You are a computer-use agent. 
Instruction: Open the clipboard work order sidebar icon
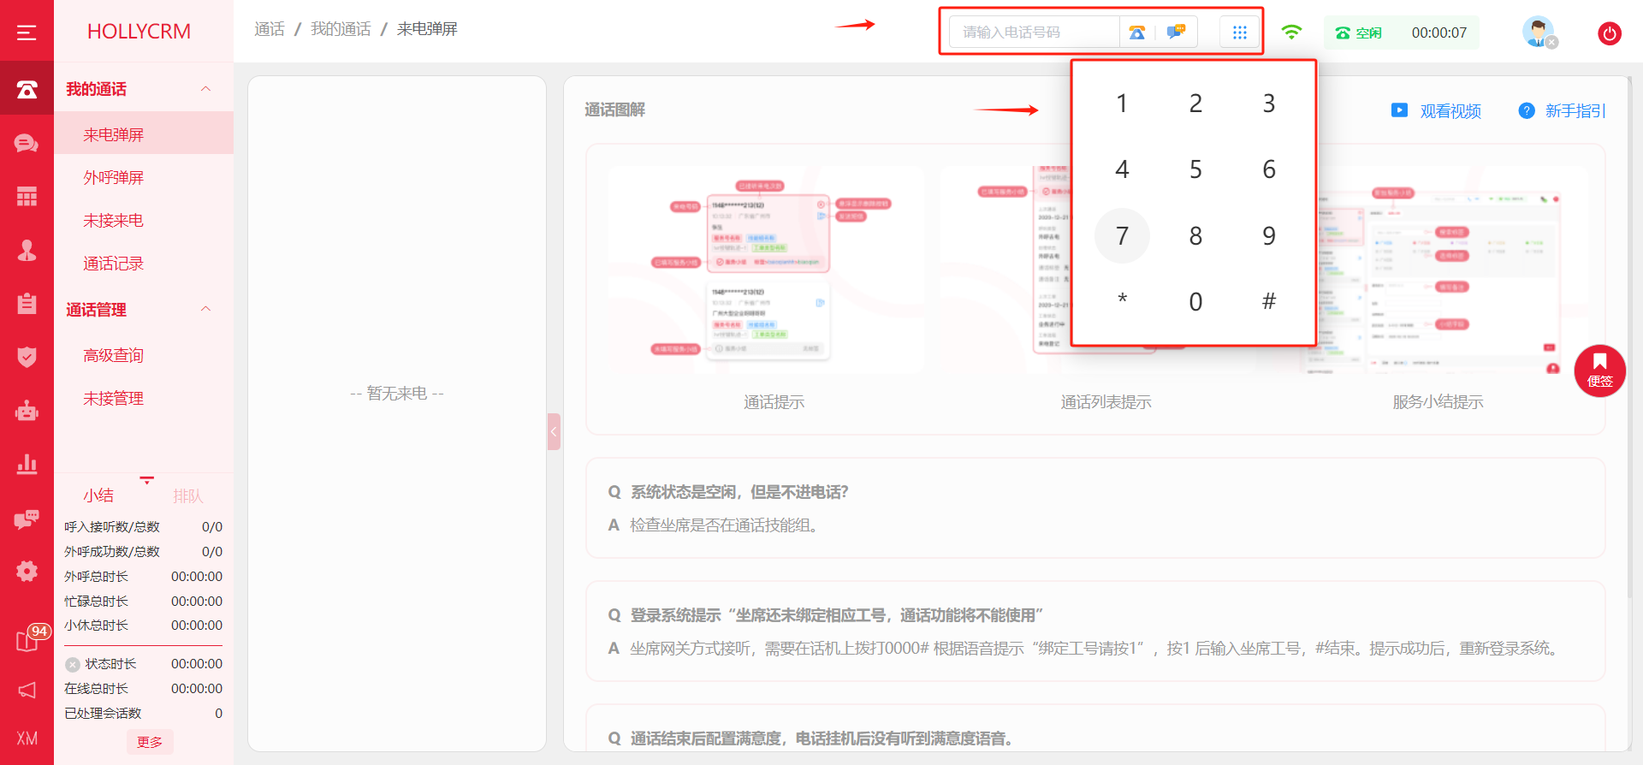(x=27, y=303)
